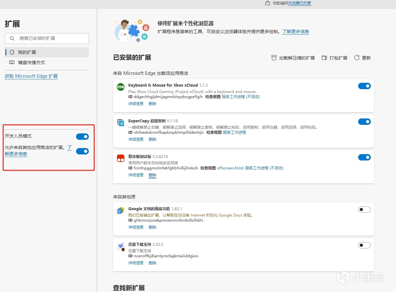The width and height of the screenshot is (396, 292).
Task: Open 详细信息 for Keyboard & Mouse xCloud
Action: pos(136,103)
